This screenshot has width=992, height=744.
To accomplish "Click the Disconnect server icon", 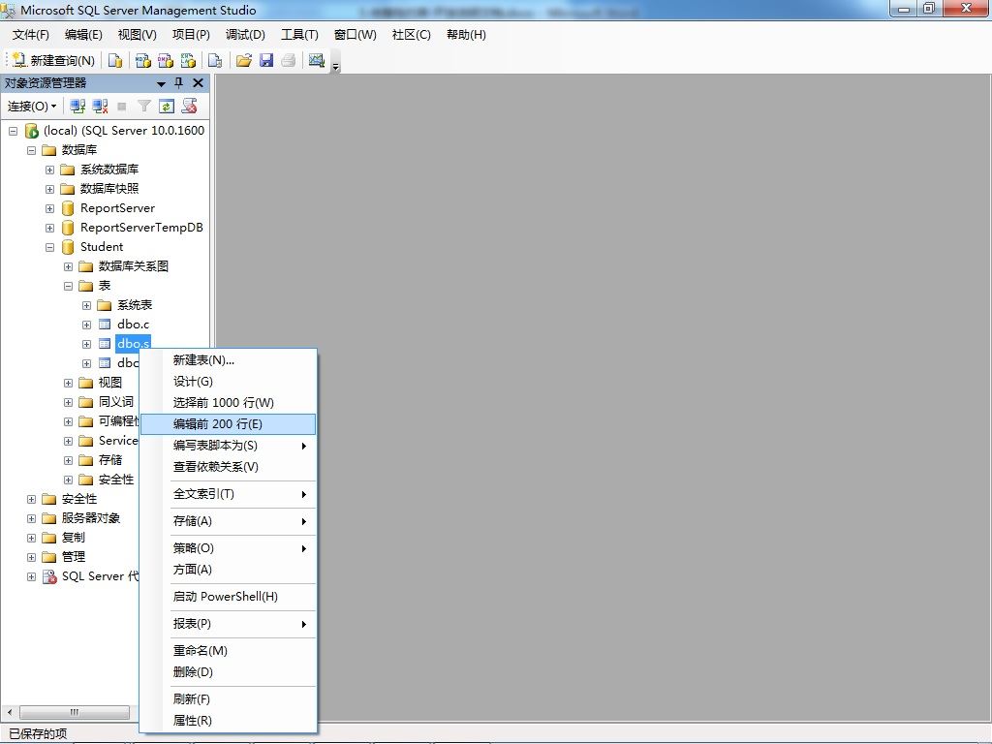I will point(100,107).
